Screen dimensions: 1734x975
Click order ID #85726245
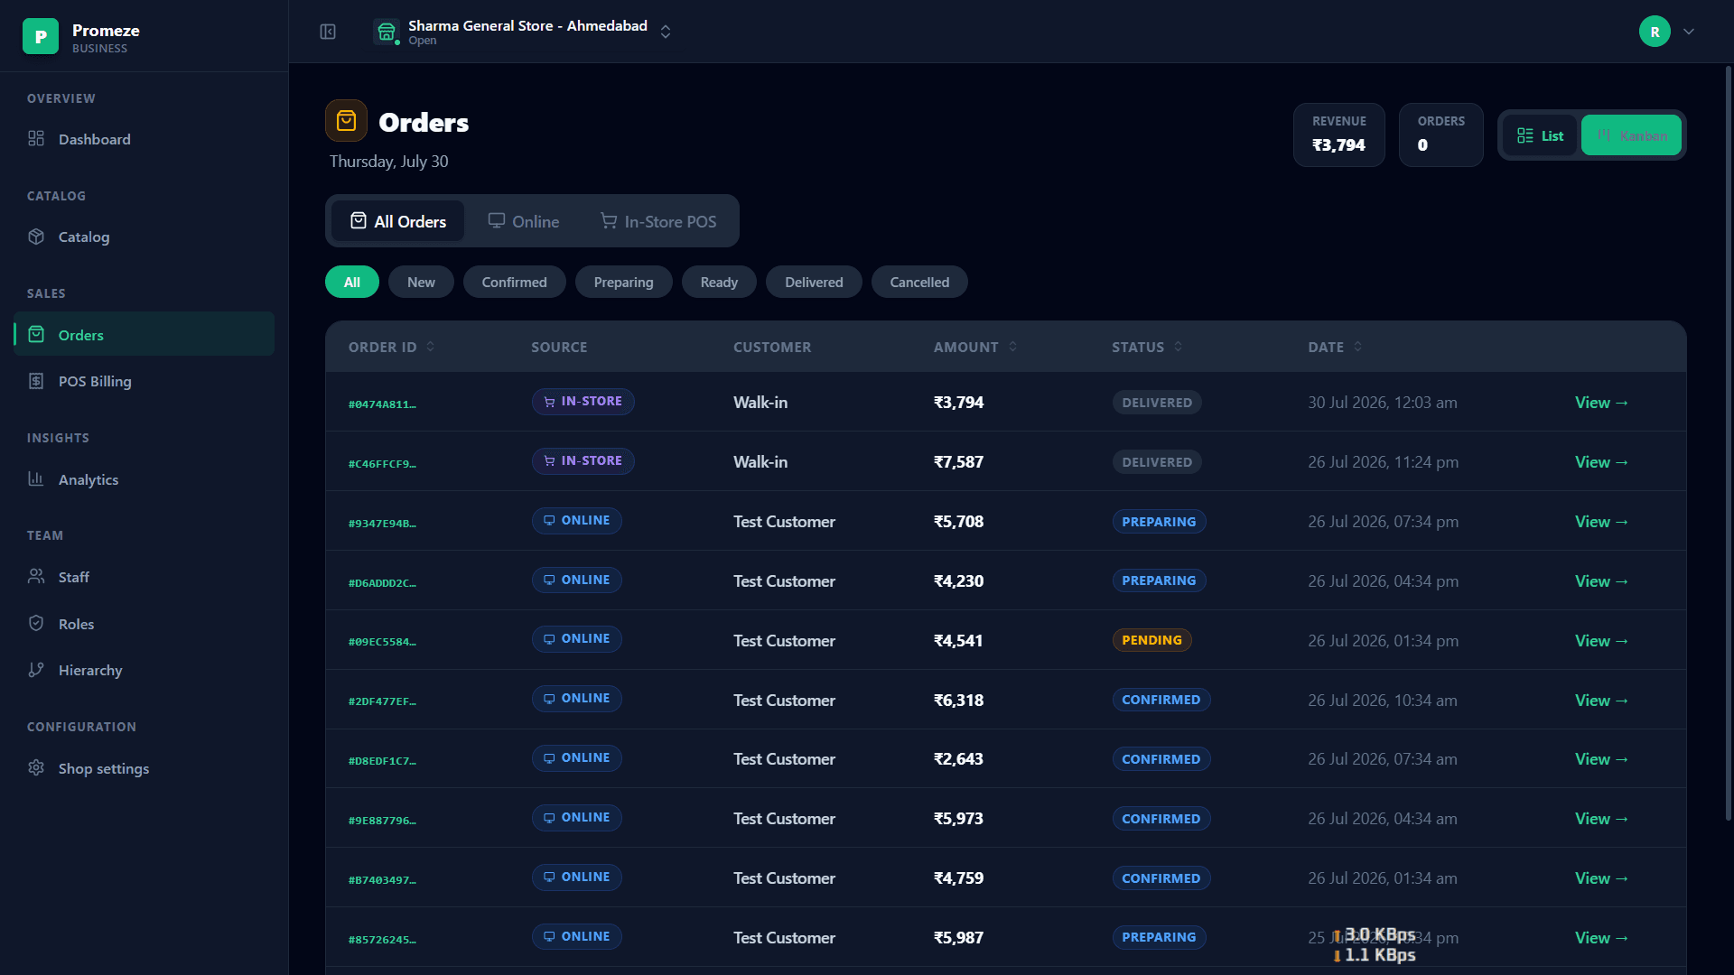click(382, 940)
